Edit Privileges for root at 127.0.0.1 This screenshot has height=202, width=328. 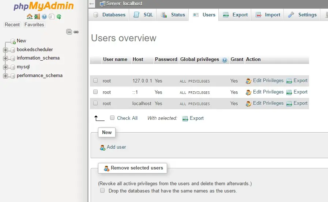[x=265, y=81]
